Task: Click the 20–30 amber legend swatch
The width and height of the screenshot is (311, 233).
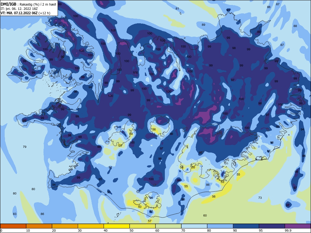Action: [65, 226]
